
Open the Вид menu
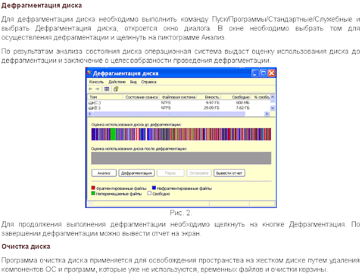click(x=133, y=82)
